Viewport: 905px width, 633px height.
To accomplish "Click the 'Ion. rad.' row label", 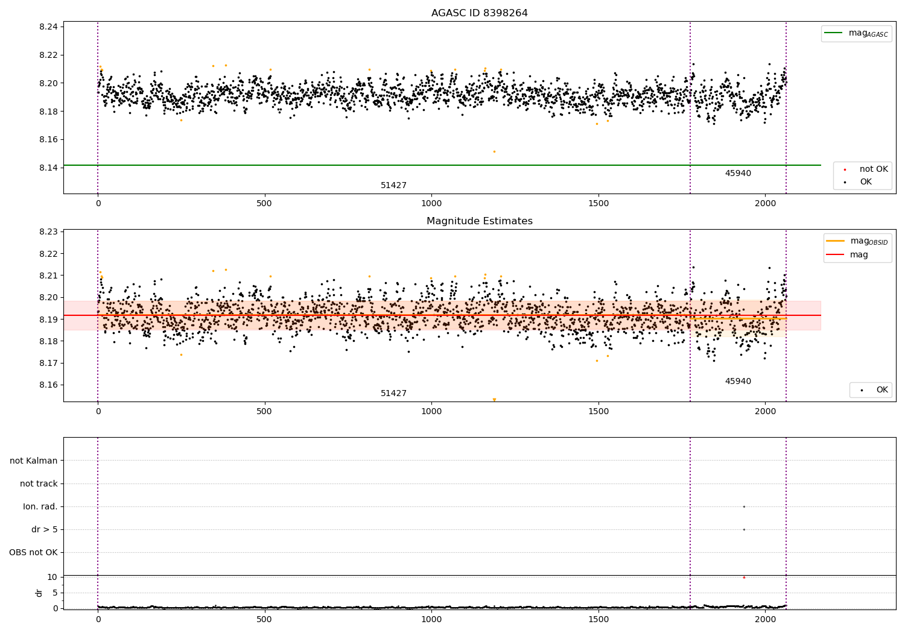I will coord(40,506).
